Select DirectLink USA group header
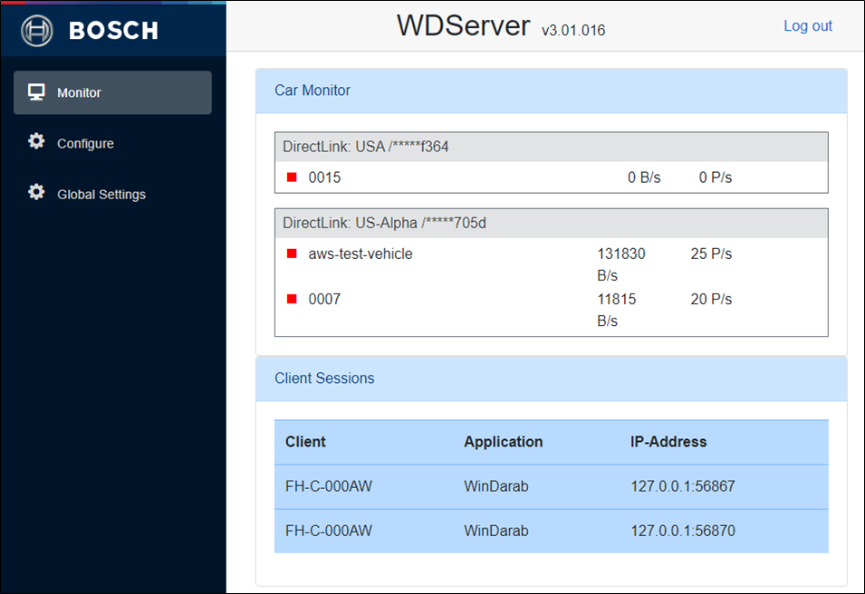Image resolution: width=865 pixels, height=594 pixels. coord(551,147)
